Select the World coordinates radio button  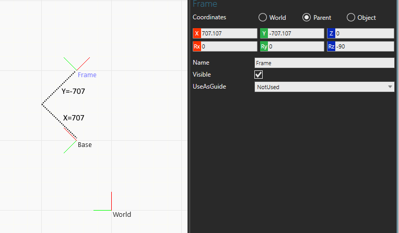263,17
